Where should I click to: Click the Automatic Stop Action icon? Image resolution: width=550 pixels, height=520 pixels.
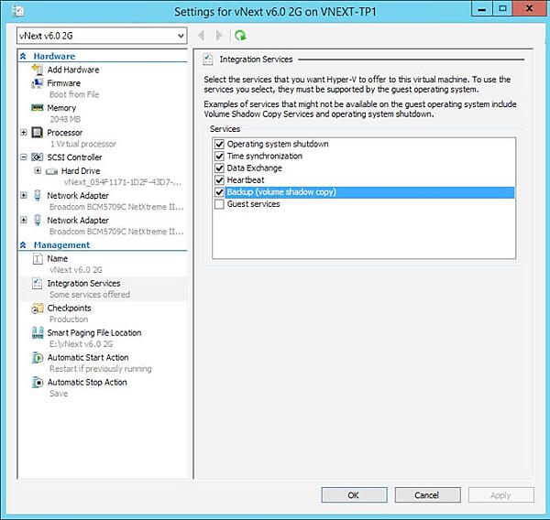pos(38,383)
